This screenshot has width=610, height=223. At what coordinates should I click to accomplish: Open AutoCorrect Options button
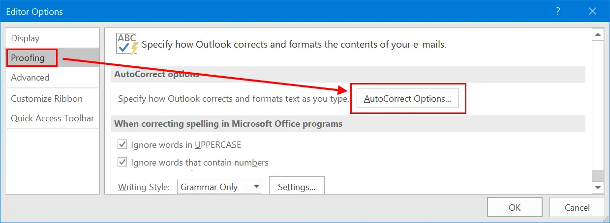click(407, 99)
